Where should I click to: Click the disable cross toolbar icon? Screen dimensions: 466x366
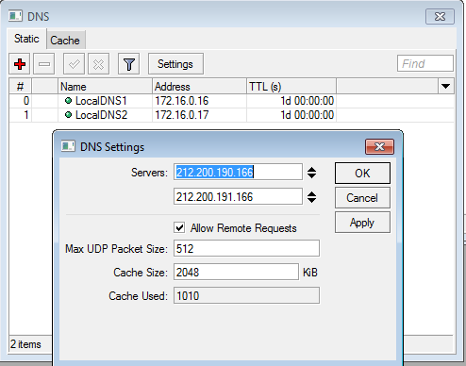[98, 64]
